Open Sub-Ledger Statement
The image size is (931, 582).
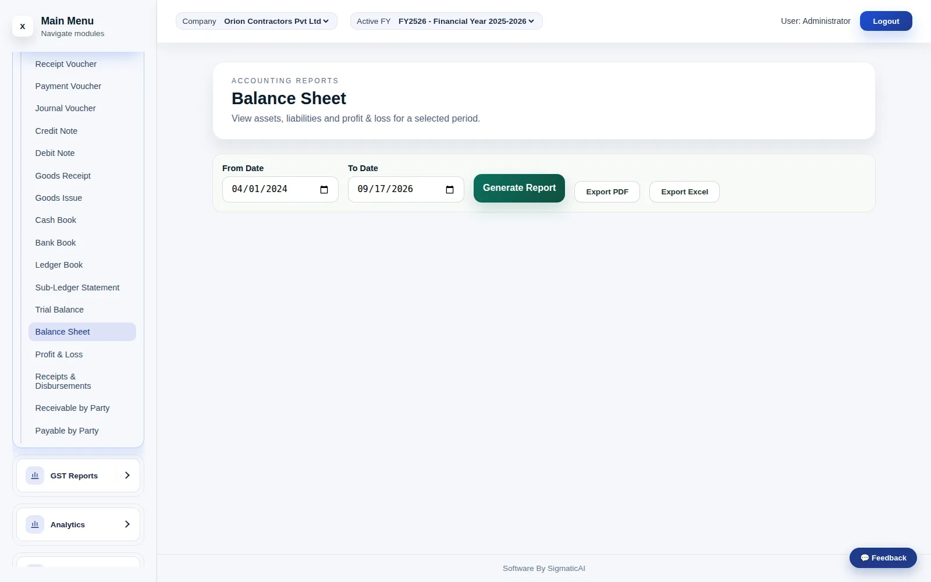82,288
